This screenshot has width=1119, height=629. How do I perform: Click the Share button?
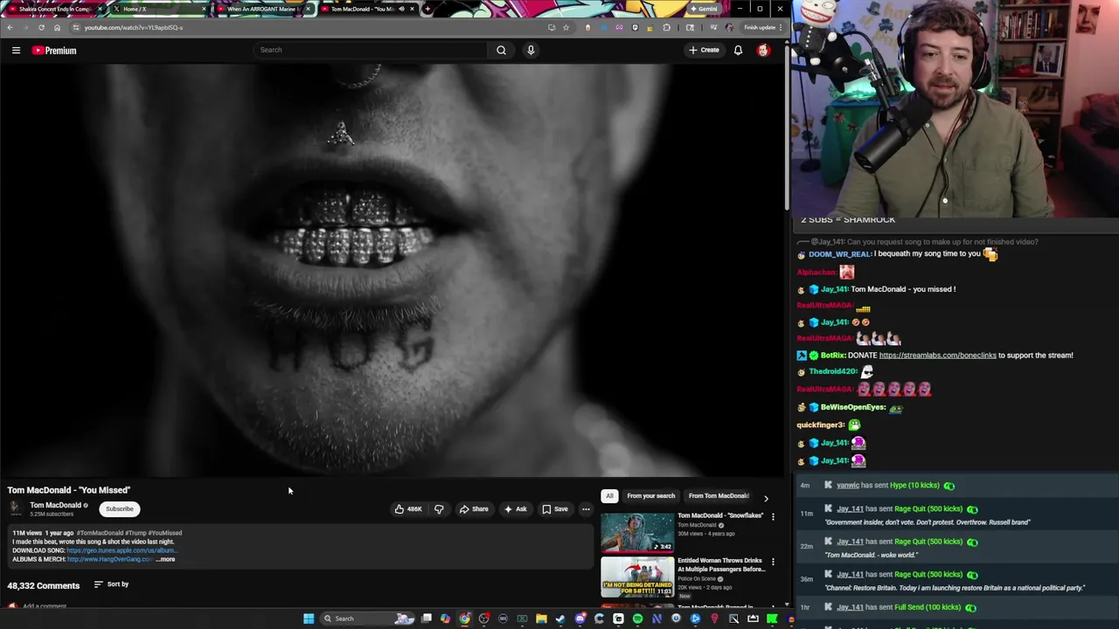474,508
